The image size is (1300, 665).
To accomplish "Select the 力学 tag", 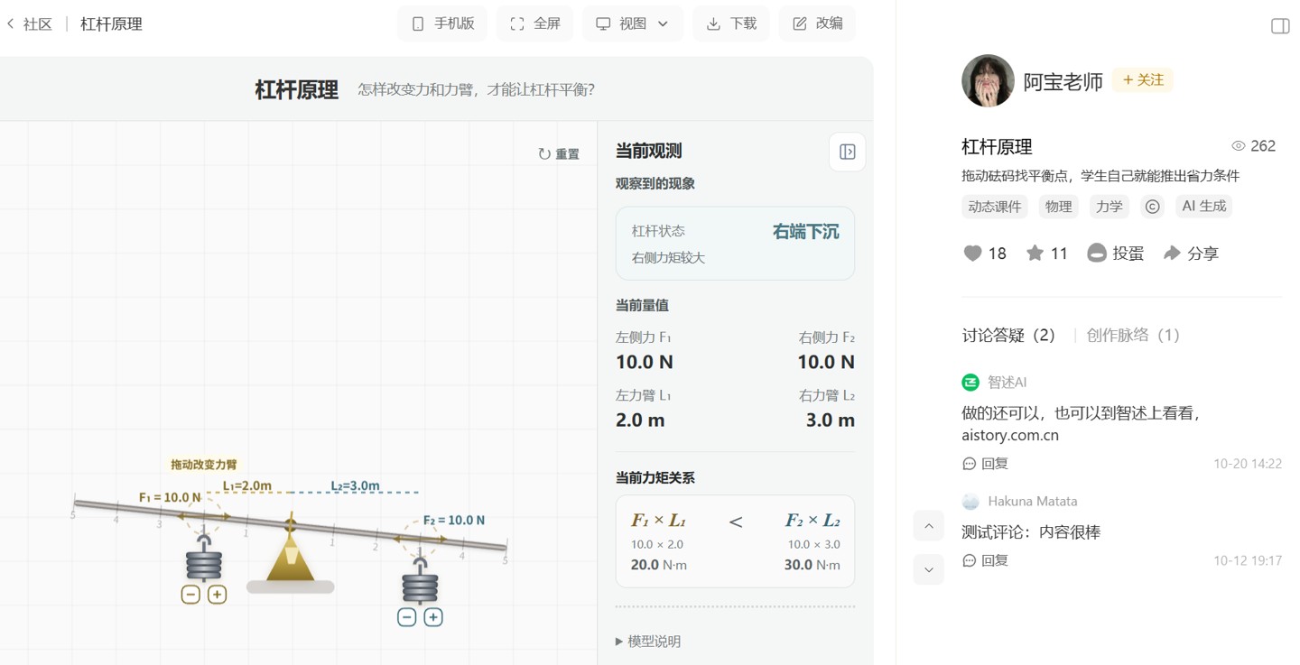I will (x=1110, y=207).
